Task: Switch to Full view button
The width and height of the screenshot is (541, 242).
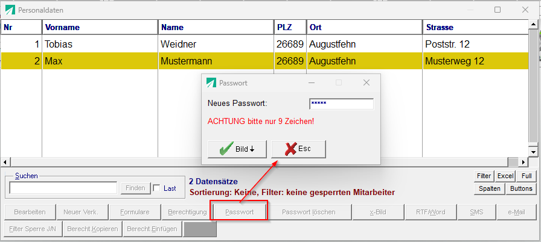Action: [526, 176]
